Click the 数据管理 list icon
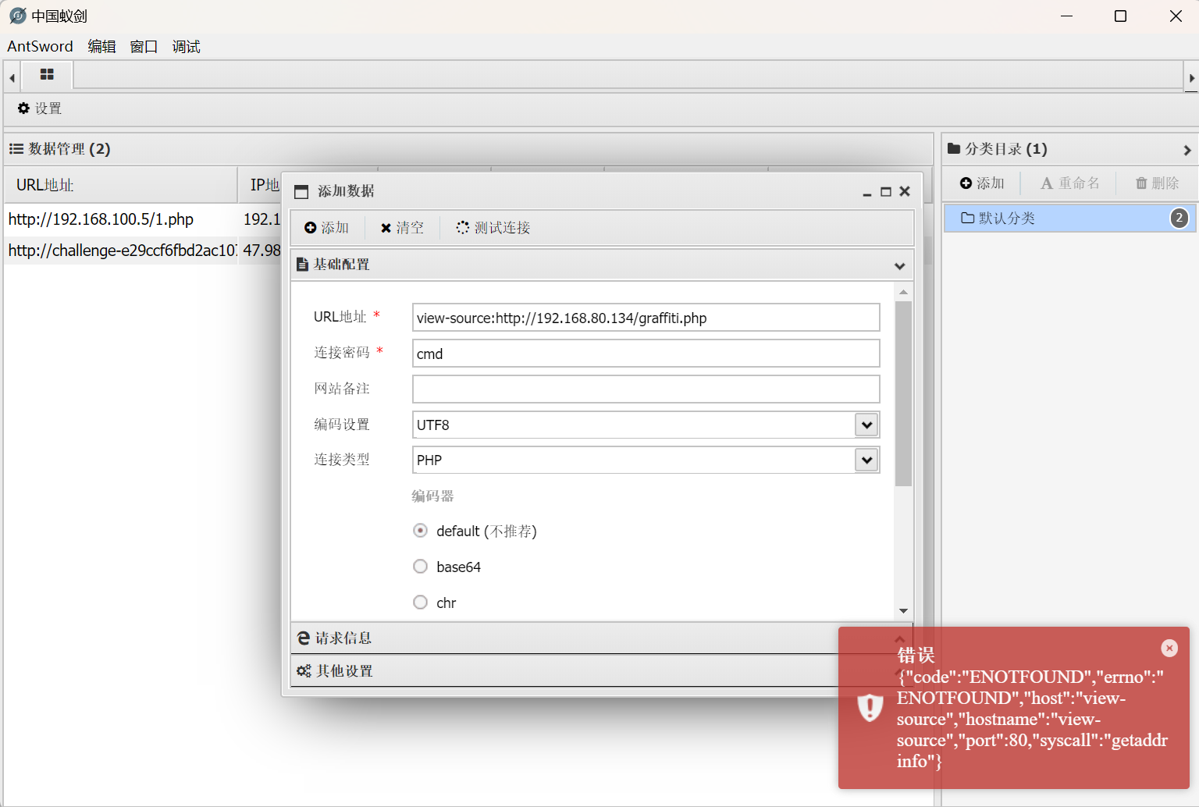The image size is (1199, 807). tap(16, 148)
